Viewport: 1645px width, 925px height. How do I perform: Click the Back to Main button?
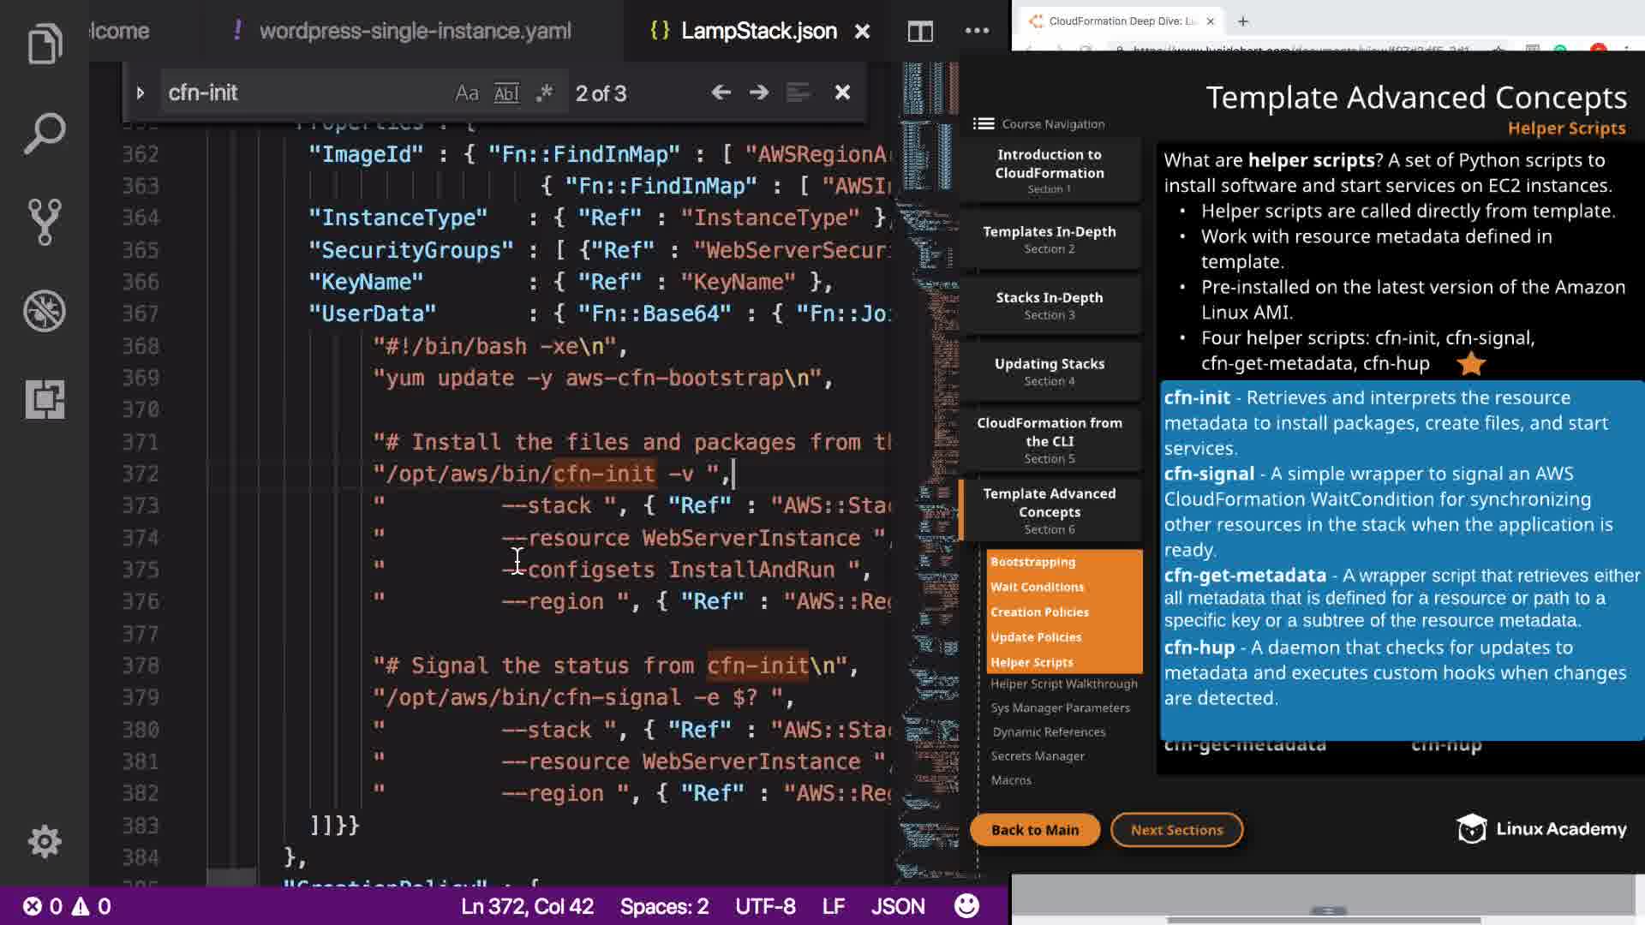[1034, 830]
